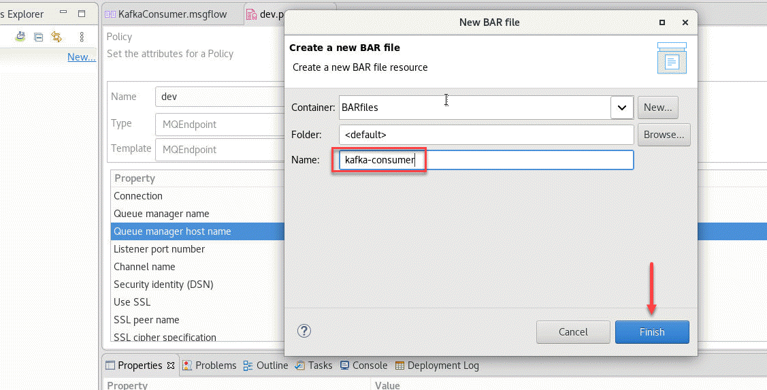
Task: Click the Name field containing kafka-consumer
Action: coord(486,160)
